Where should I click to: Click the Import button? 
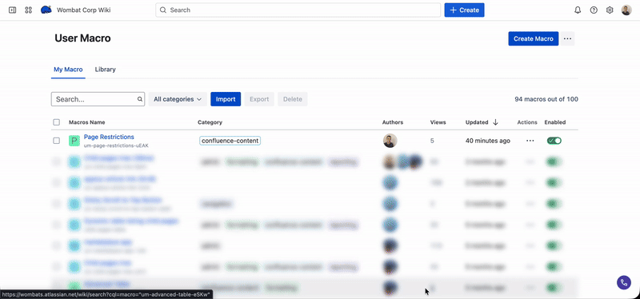[x=226, y=99]
